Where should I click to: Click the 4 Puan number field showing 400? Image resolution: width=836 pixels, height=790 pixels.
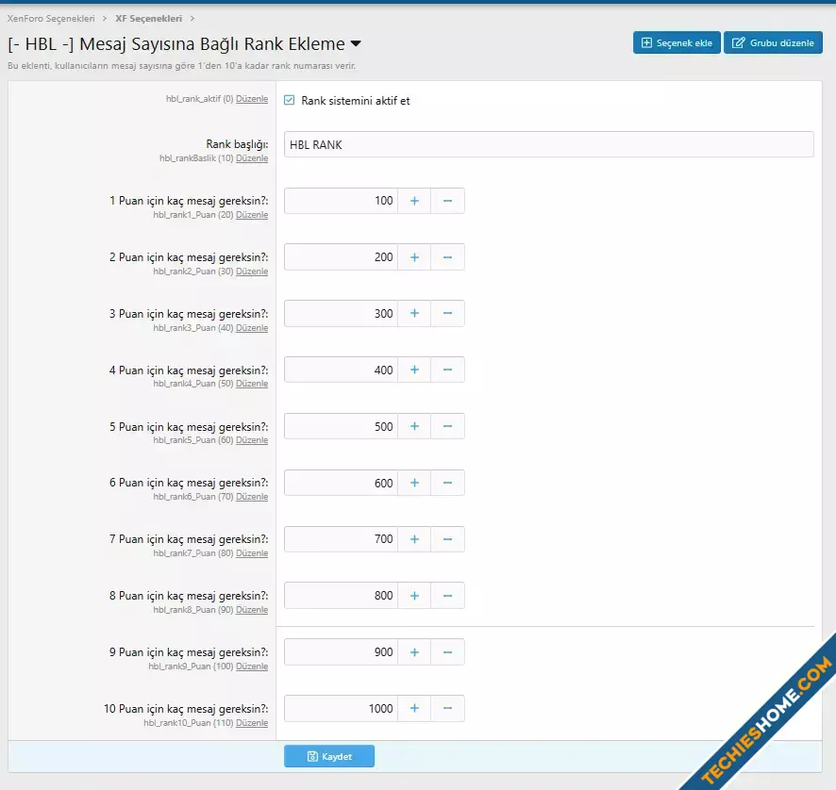pyautogui.click(x=342, y=370)
